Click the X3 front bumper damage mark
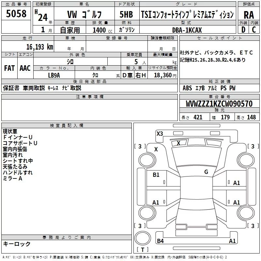261x261 pixels. [x=160, y=134]
